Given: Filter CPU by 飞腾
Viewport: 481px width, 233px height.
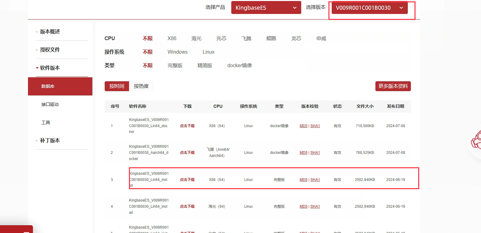Looking at the screenshot, I should [246, 38].
